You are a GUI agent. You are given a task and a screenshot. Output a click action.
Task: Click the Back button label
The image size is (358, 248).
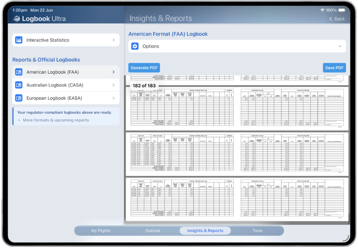pos(339,19)
